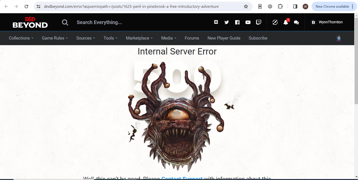Open the Forums page
The height and width of the screenshot is (180, 358).
[x=192, y=38]
